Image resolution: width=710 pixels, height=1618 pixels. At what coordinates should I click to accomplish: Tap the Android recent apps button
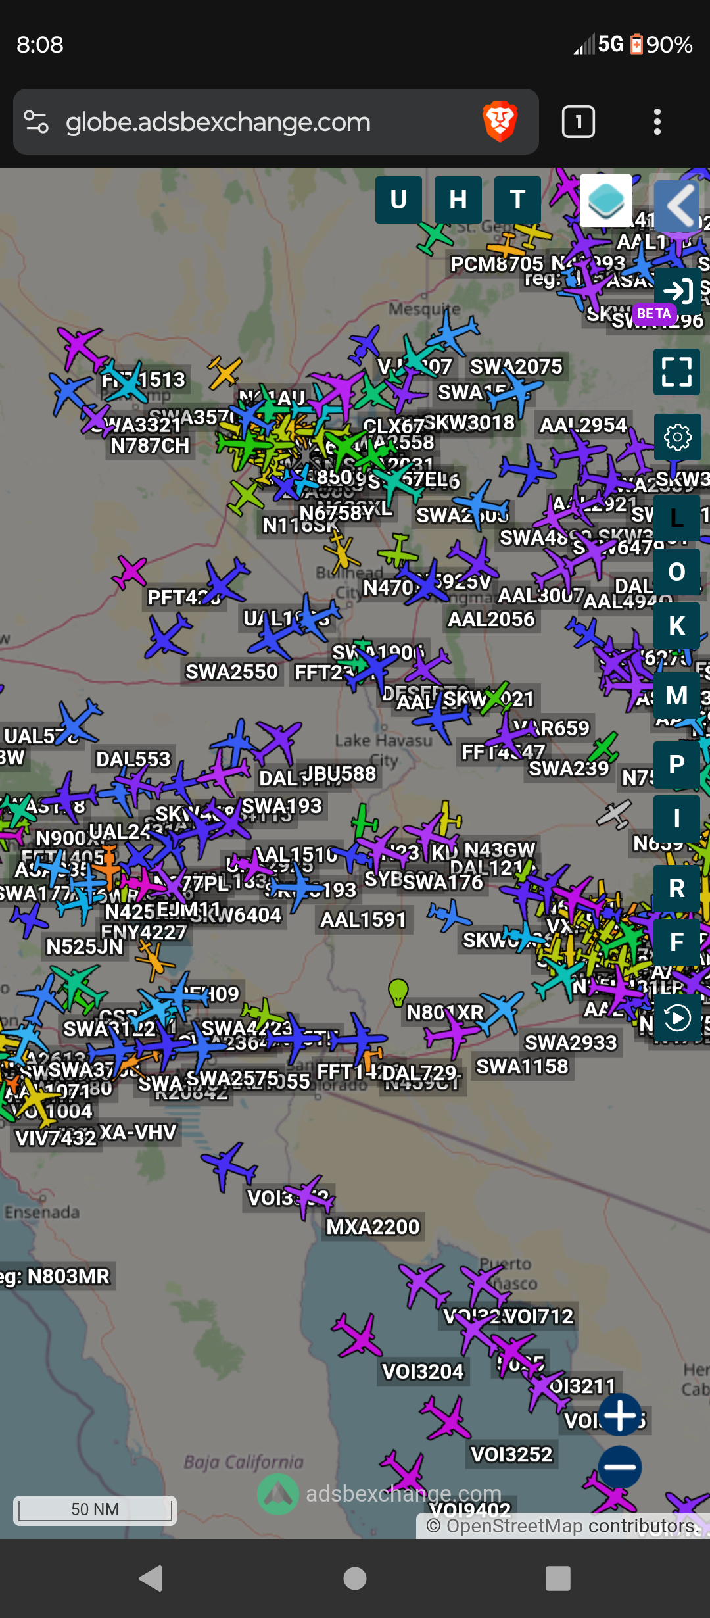click(558, 1579)
